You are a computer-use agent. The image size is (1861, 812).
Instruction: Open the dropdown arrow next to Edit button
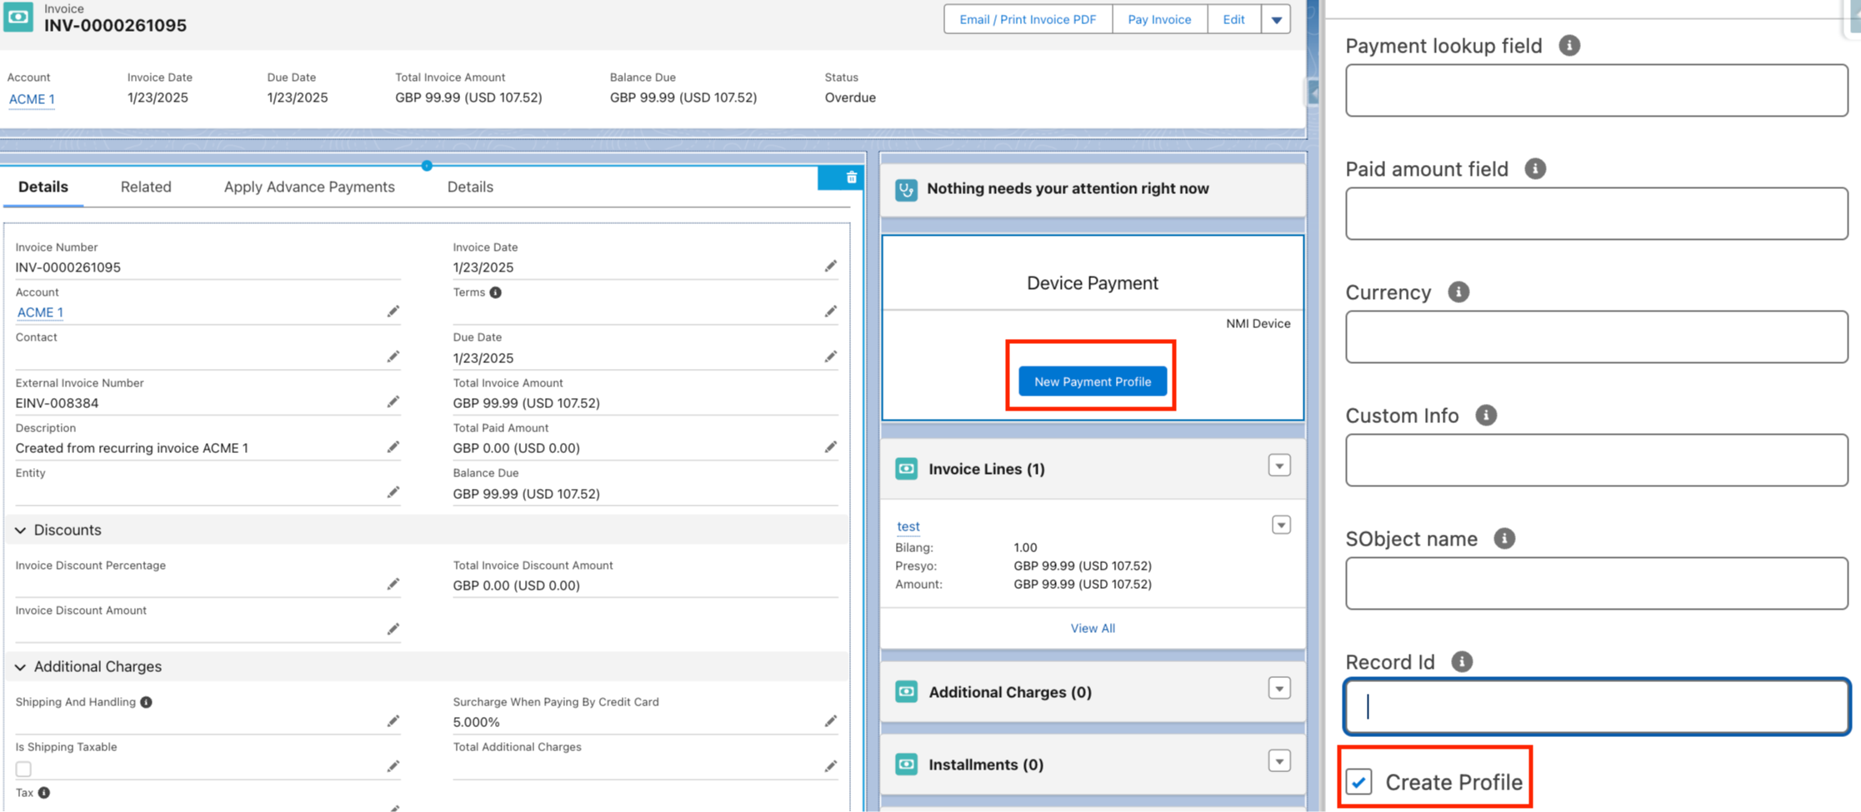(1276, 20)
